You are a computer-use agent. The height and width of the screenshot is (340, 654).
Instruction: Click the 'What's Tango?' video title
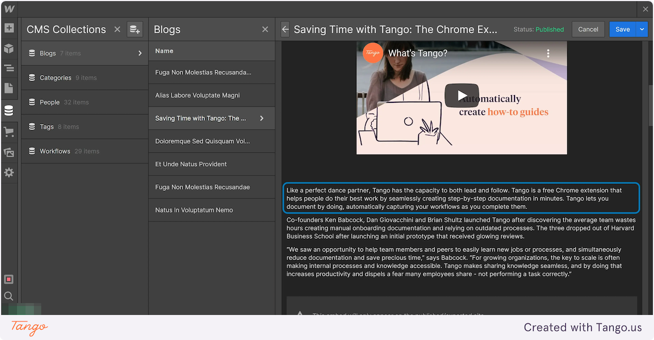[x=417, y=53]
